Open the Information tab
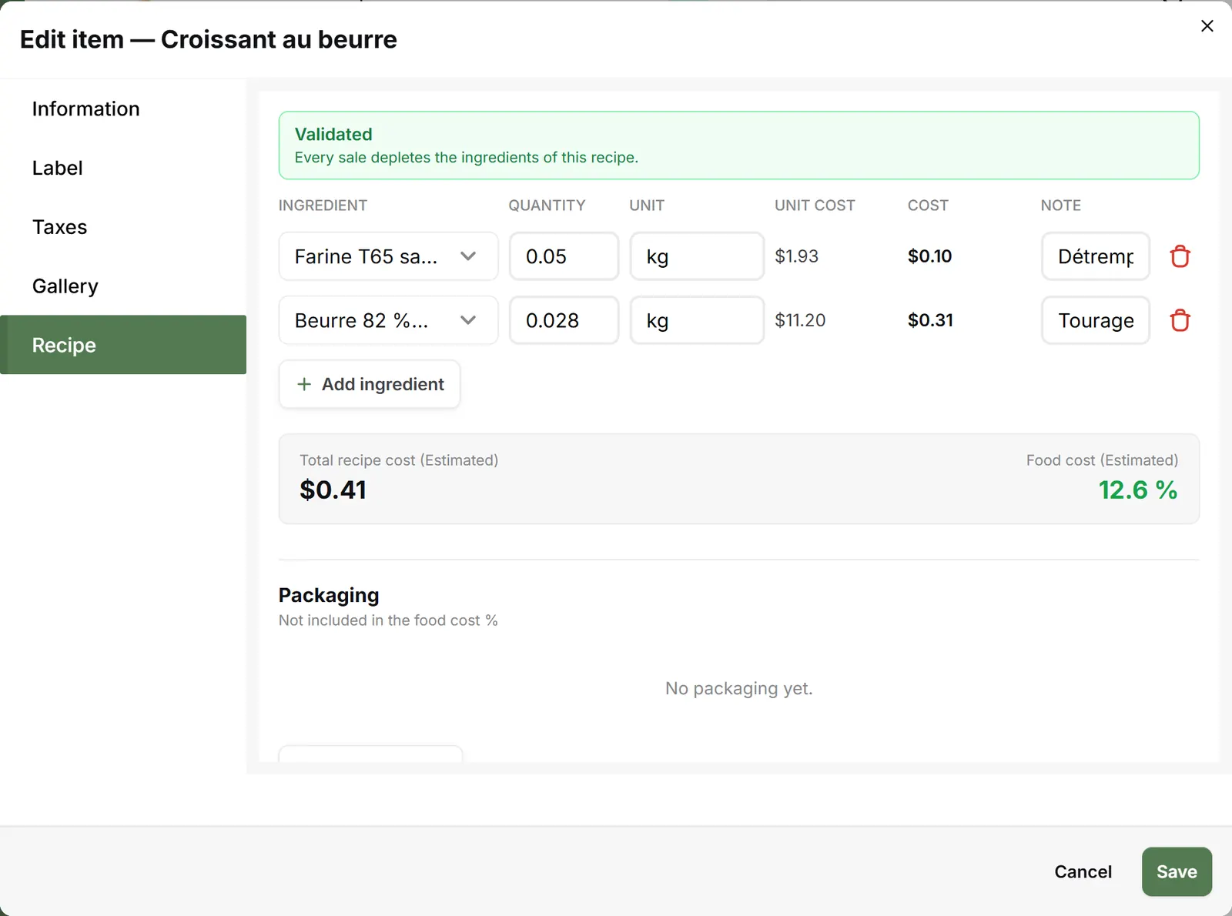Image resolution: width=1232 pixels, height=916 pixels. point(123,109)
